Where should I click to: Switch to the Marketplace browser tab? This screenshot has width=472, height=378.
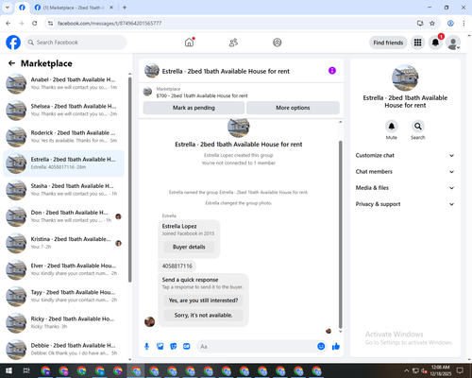74,8
